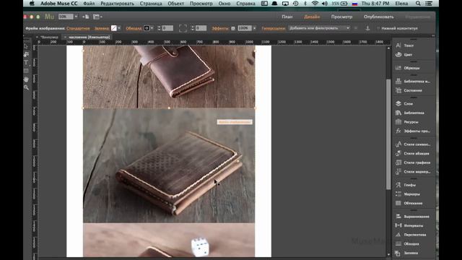Open the Стили графики panel
Screen dimensions: 462x260
click(x=414, y=162)
